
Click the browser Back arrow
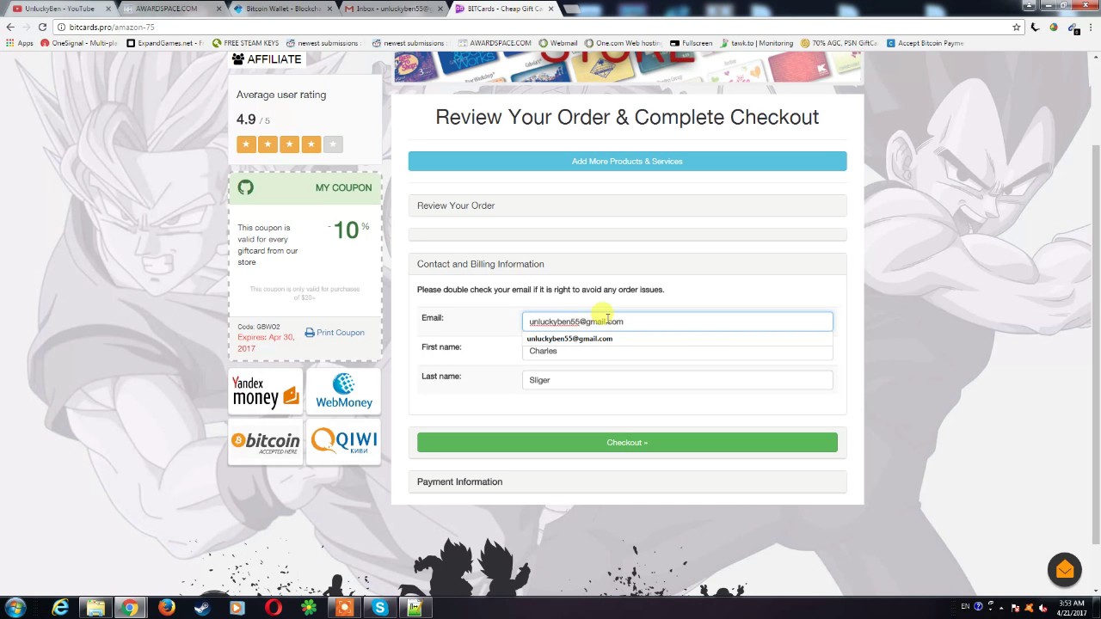click(10, 27)
